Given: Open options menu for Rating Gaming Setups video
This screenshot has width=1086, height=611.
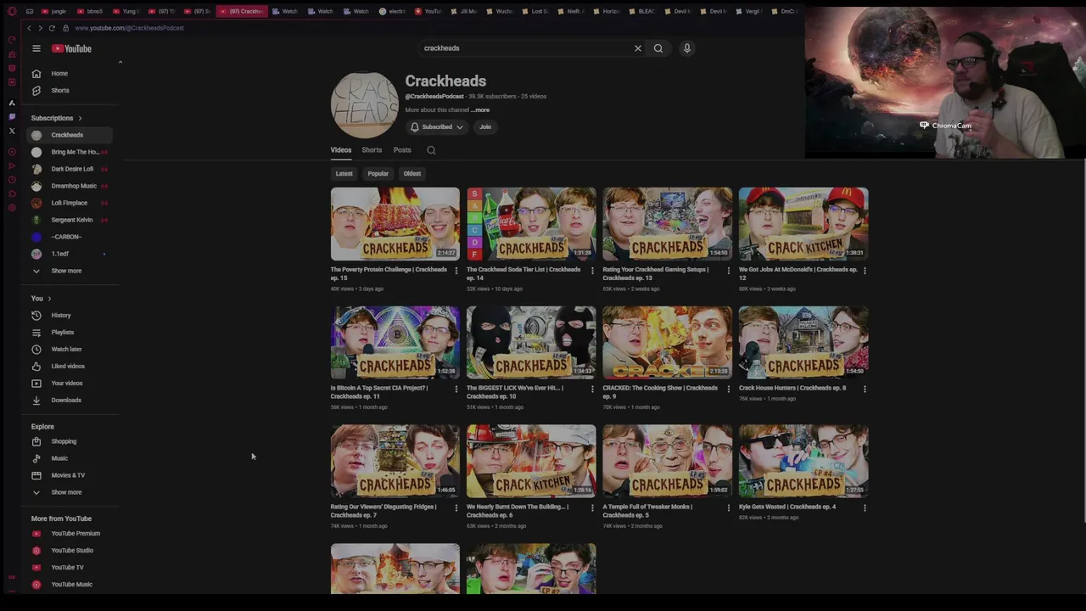Looking at the screenshot, I should pyautogui.click(x=728, y=271).
